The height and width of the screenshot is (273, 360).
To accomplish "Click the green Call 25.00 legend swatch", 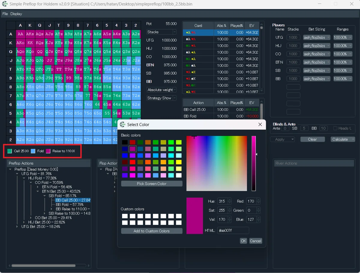I will (10, 151).
